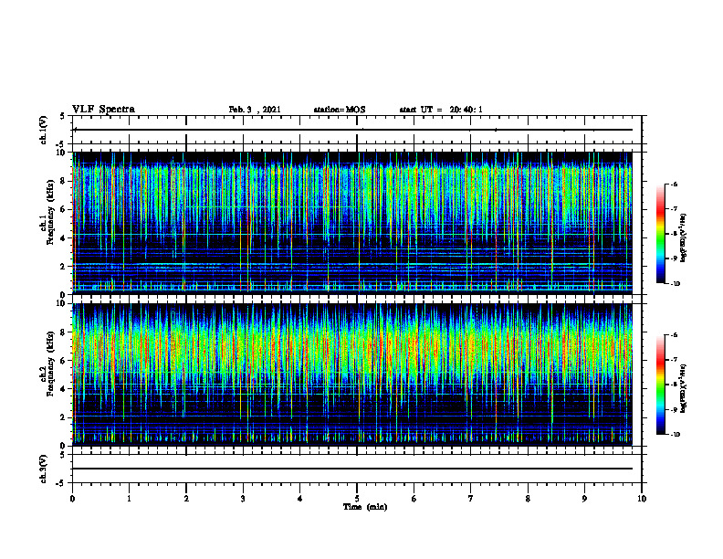Click tick label "6" on the Time axis

[414, 499]
